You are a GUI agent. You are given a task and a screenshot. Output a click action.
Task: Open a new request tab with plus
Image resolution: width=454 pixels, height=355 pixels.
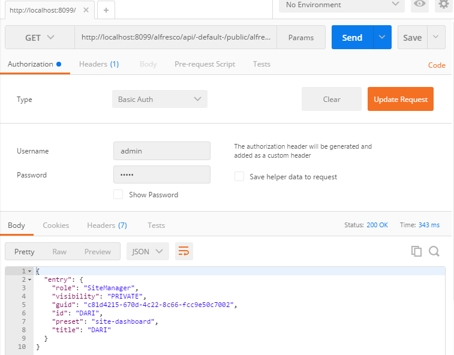point(106,10)
